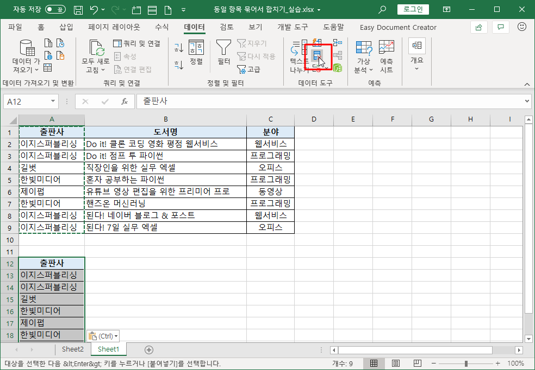
Task: Click the From Text/CSV icon
Action: point(48,43)
